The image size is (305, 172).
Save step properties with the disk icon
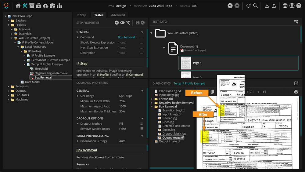pyautogui.click(x=138, y=23)
